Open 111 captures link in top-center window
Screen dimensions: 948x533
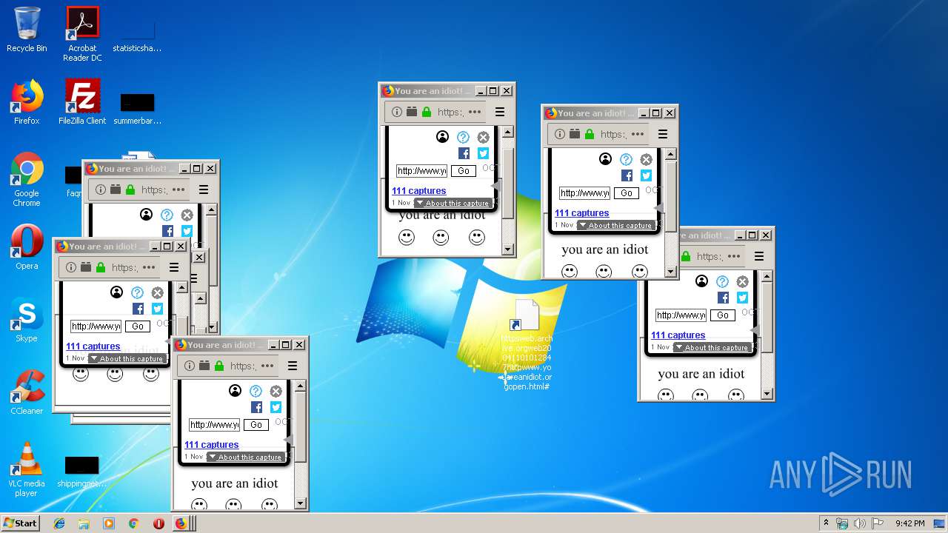(418, 191)
